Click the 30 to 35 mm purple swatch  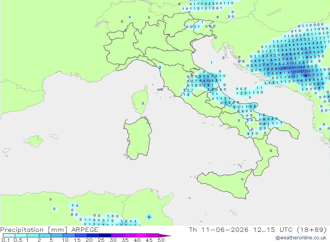pos(117,235)
